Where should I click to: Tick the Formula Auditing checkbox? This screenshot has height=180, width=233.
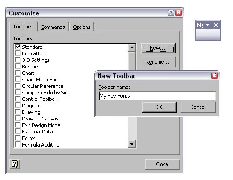click(18, 145)
